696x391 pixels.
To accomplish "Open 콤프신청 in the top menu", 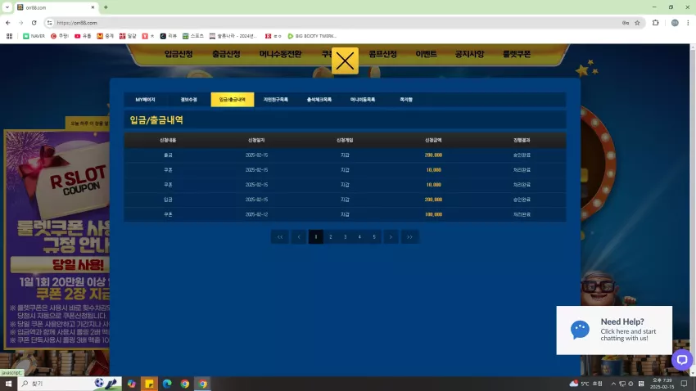I will [382, 54].
